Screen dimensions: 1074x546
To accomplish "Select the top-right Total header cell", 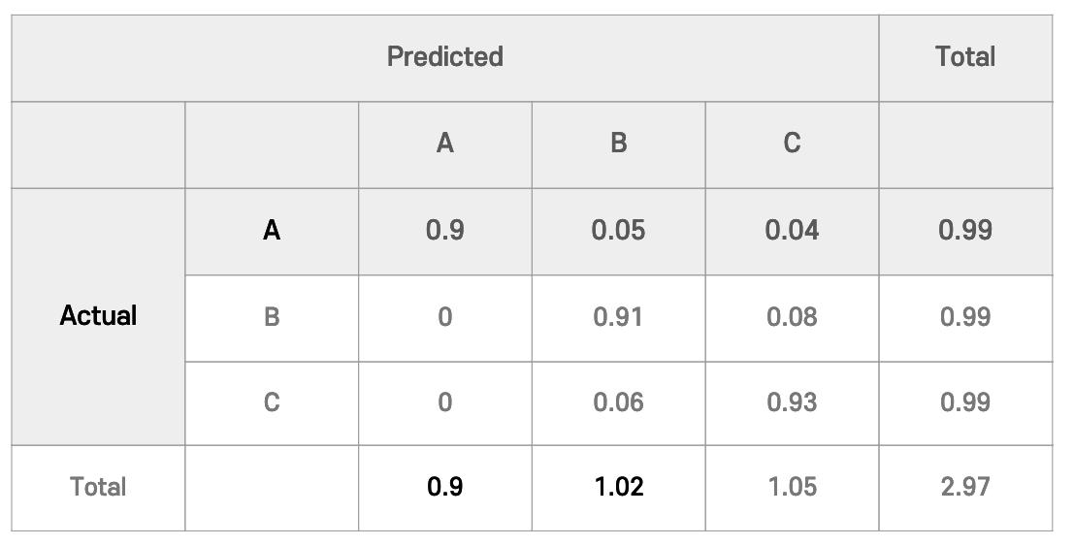I will tap(965, 58).
